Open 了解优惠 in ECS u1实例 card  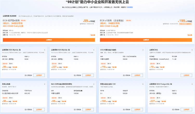click(x=189, y=35)
